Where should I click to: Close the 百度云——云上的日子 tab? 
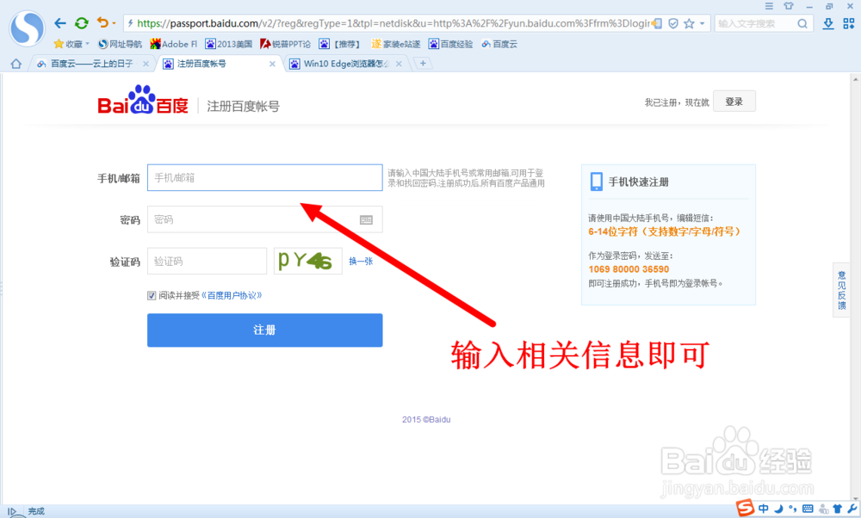146,64
